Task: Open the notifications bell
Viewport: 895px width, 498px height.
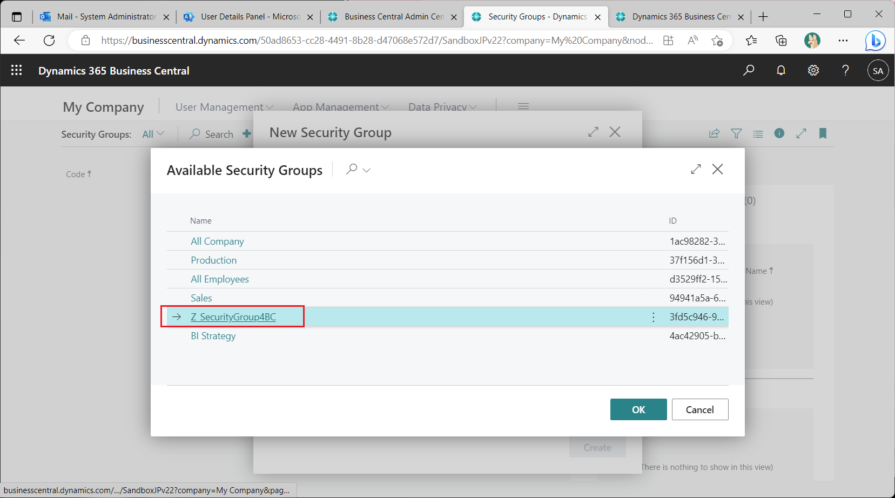Action: 781,70
